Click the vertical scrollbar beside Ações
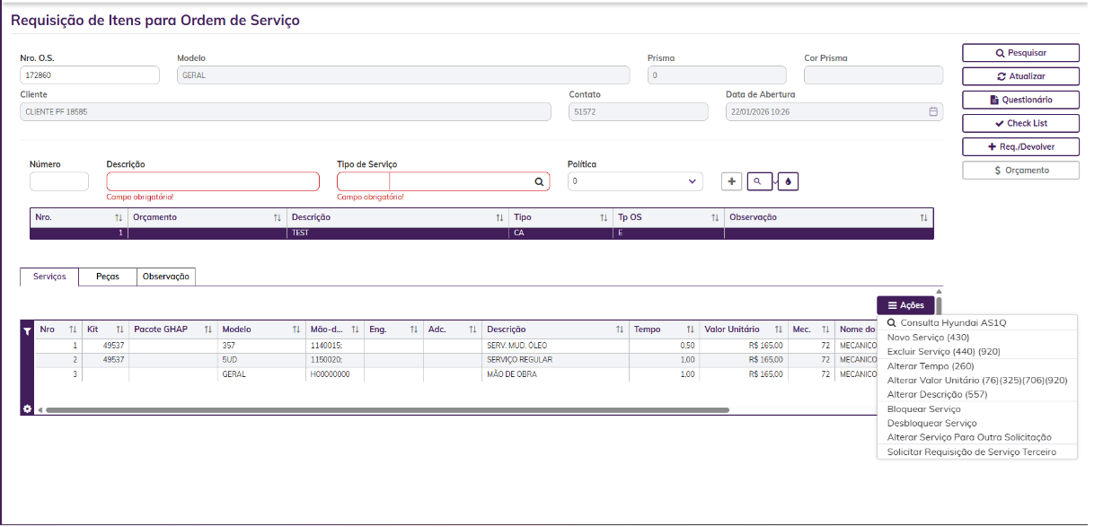1094x527 pixels. pyautogui.click(x=939, y=306)
